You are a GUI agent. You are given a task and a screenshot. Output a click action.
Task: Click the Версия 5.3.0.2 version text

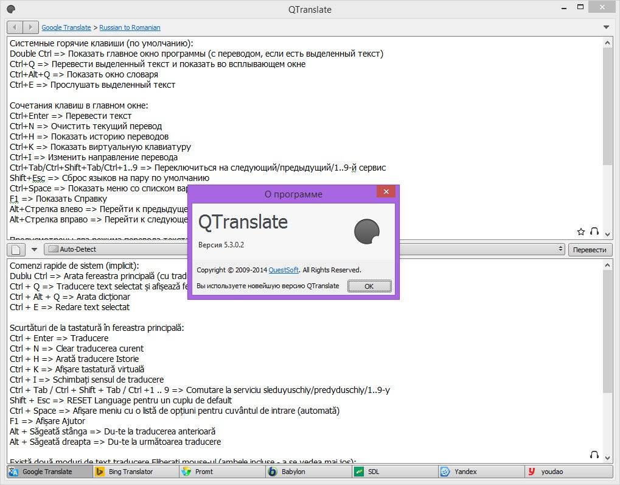[221, 245]
